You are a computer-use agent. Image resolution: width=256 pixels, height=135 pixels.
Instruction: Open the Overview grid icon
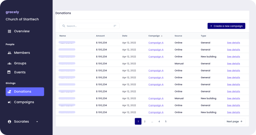(x=9, y=31)
